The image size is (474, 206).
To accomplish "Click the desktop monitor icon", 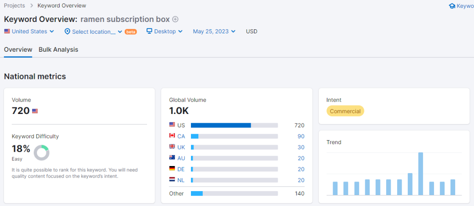I will coord(149,31).
